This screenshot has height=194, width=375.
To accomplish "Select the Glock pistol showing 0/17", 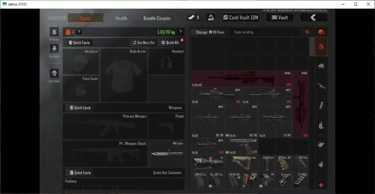I will tap(241, 146).
